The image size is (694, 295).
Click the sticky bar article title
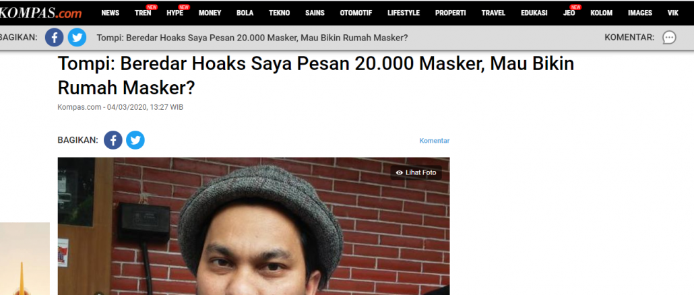252,38
